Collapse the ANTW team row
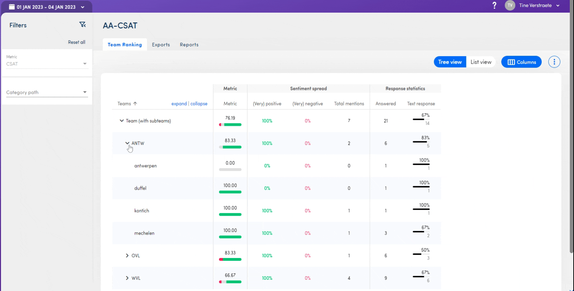 (x=127, y=143)
